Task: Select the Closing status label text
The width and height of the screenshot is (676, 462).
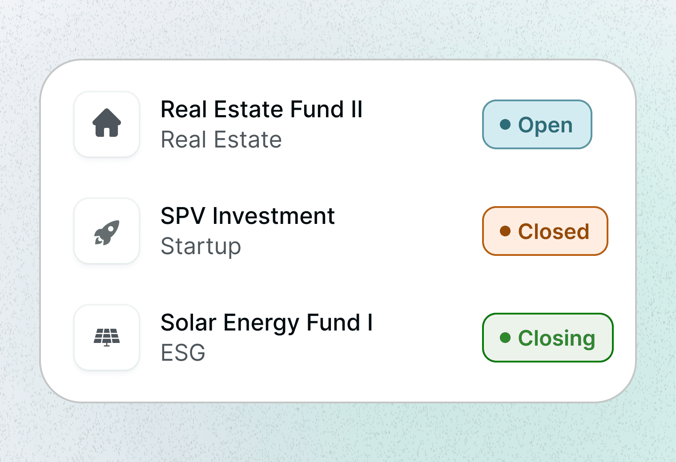Action: 556,339
